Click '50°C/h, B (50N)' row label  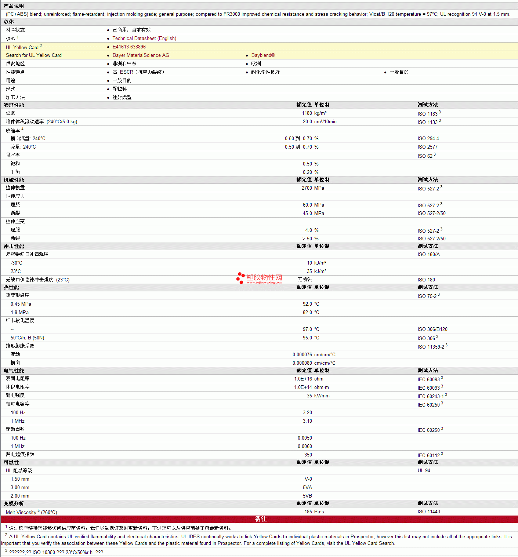(27, 338)
